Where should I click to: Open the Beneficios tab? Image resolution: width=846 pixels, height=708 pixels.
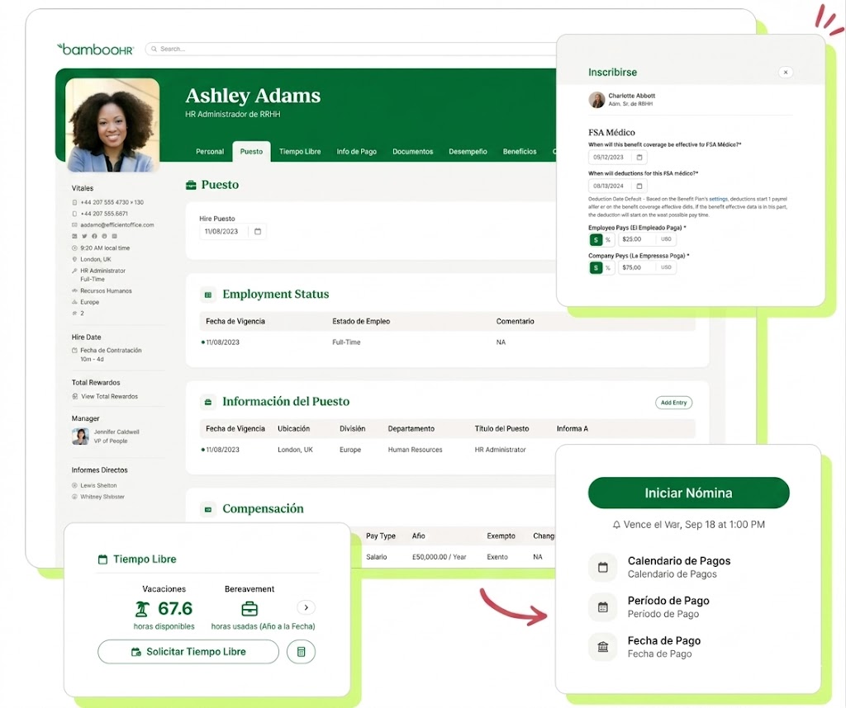pos(520,151)
